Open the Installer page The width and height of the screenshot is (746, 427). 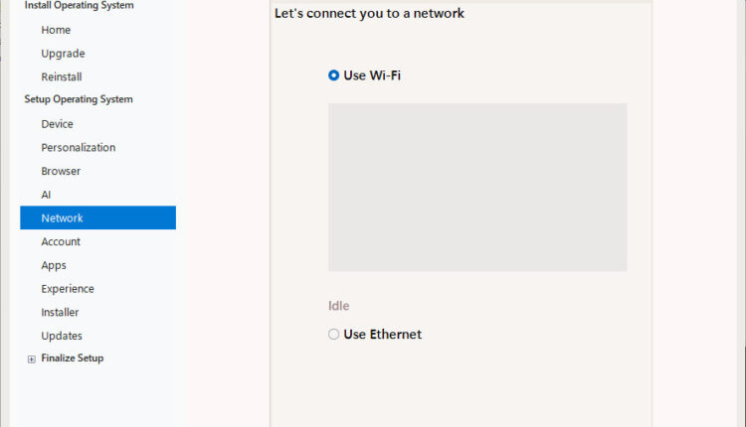point(61,312)
